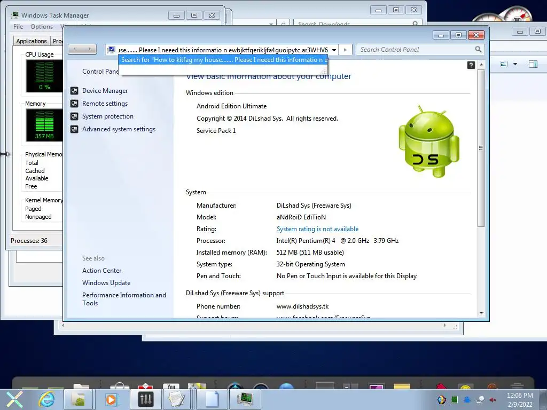Click the blue tray icon

[467, 400]
